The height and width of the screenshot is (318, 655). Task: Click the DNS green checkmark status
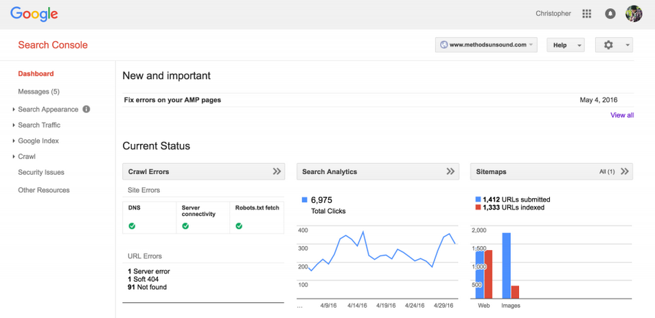[x=132, y=226]
